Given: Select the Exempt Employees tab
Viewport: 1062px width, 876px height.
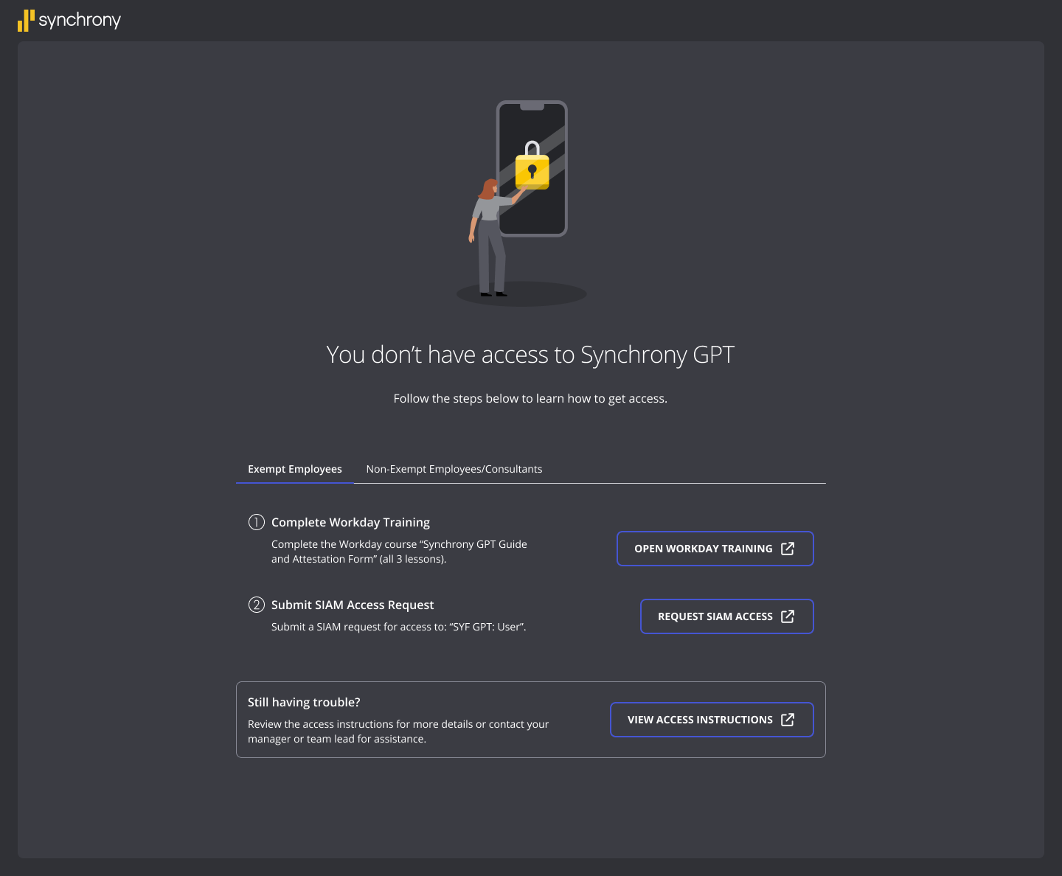Looking at the screenshot, I should click(x=295, y=469).
